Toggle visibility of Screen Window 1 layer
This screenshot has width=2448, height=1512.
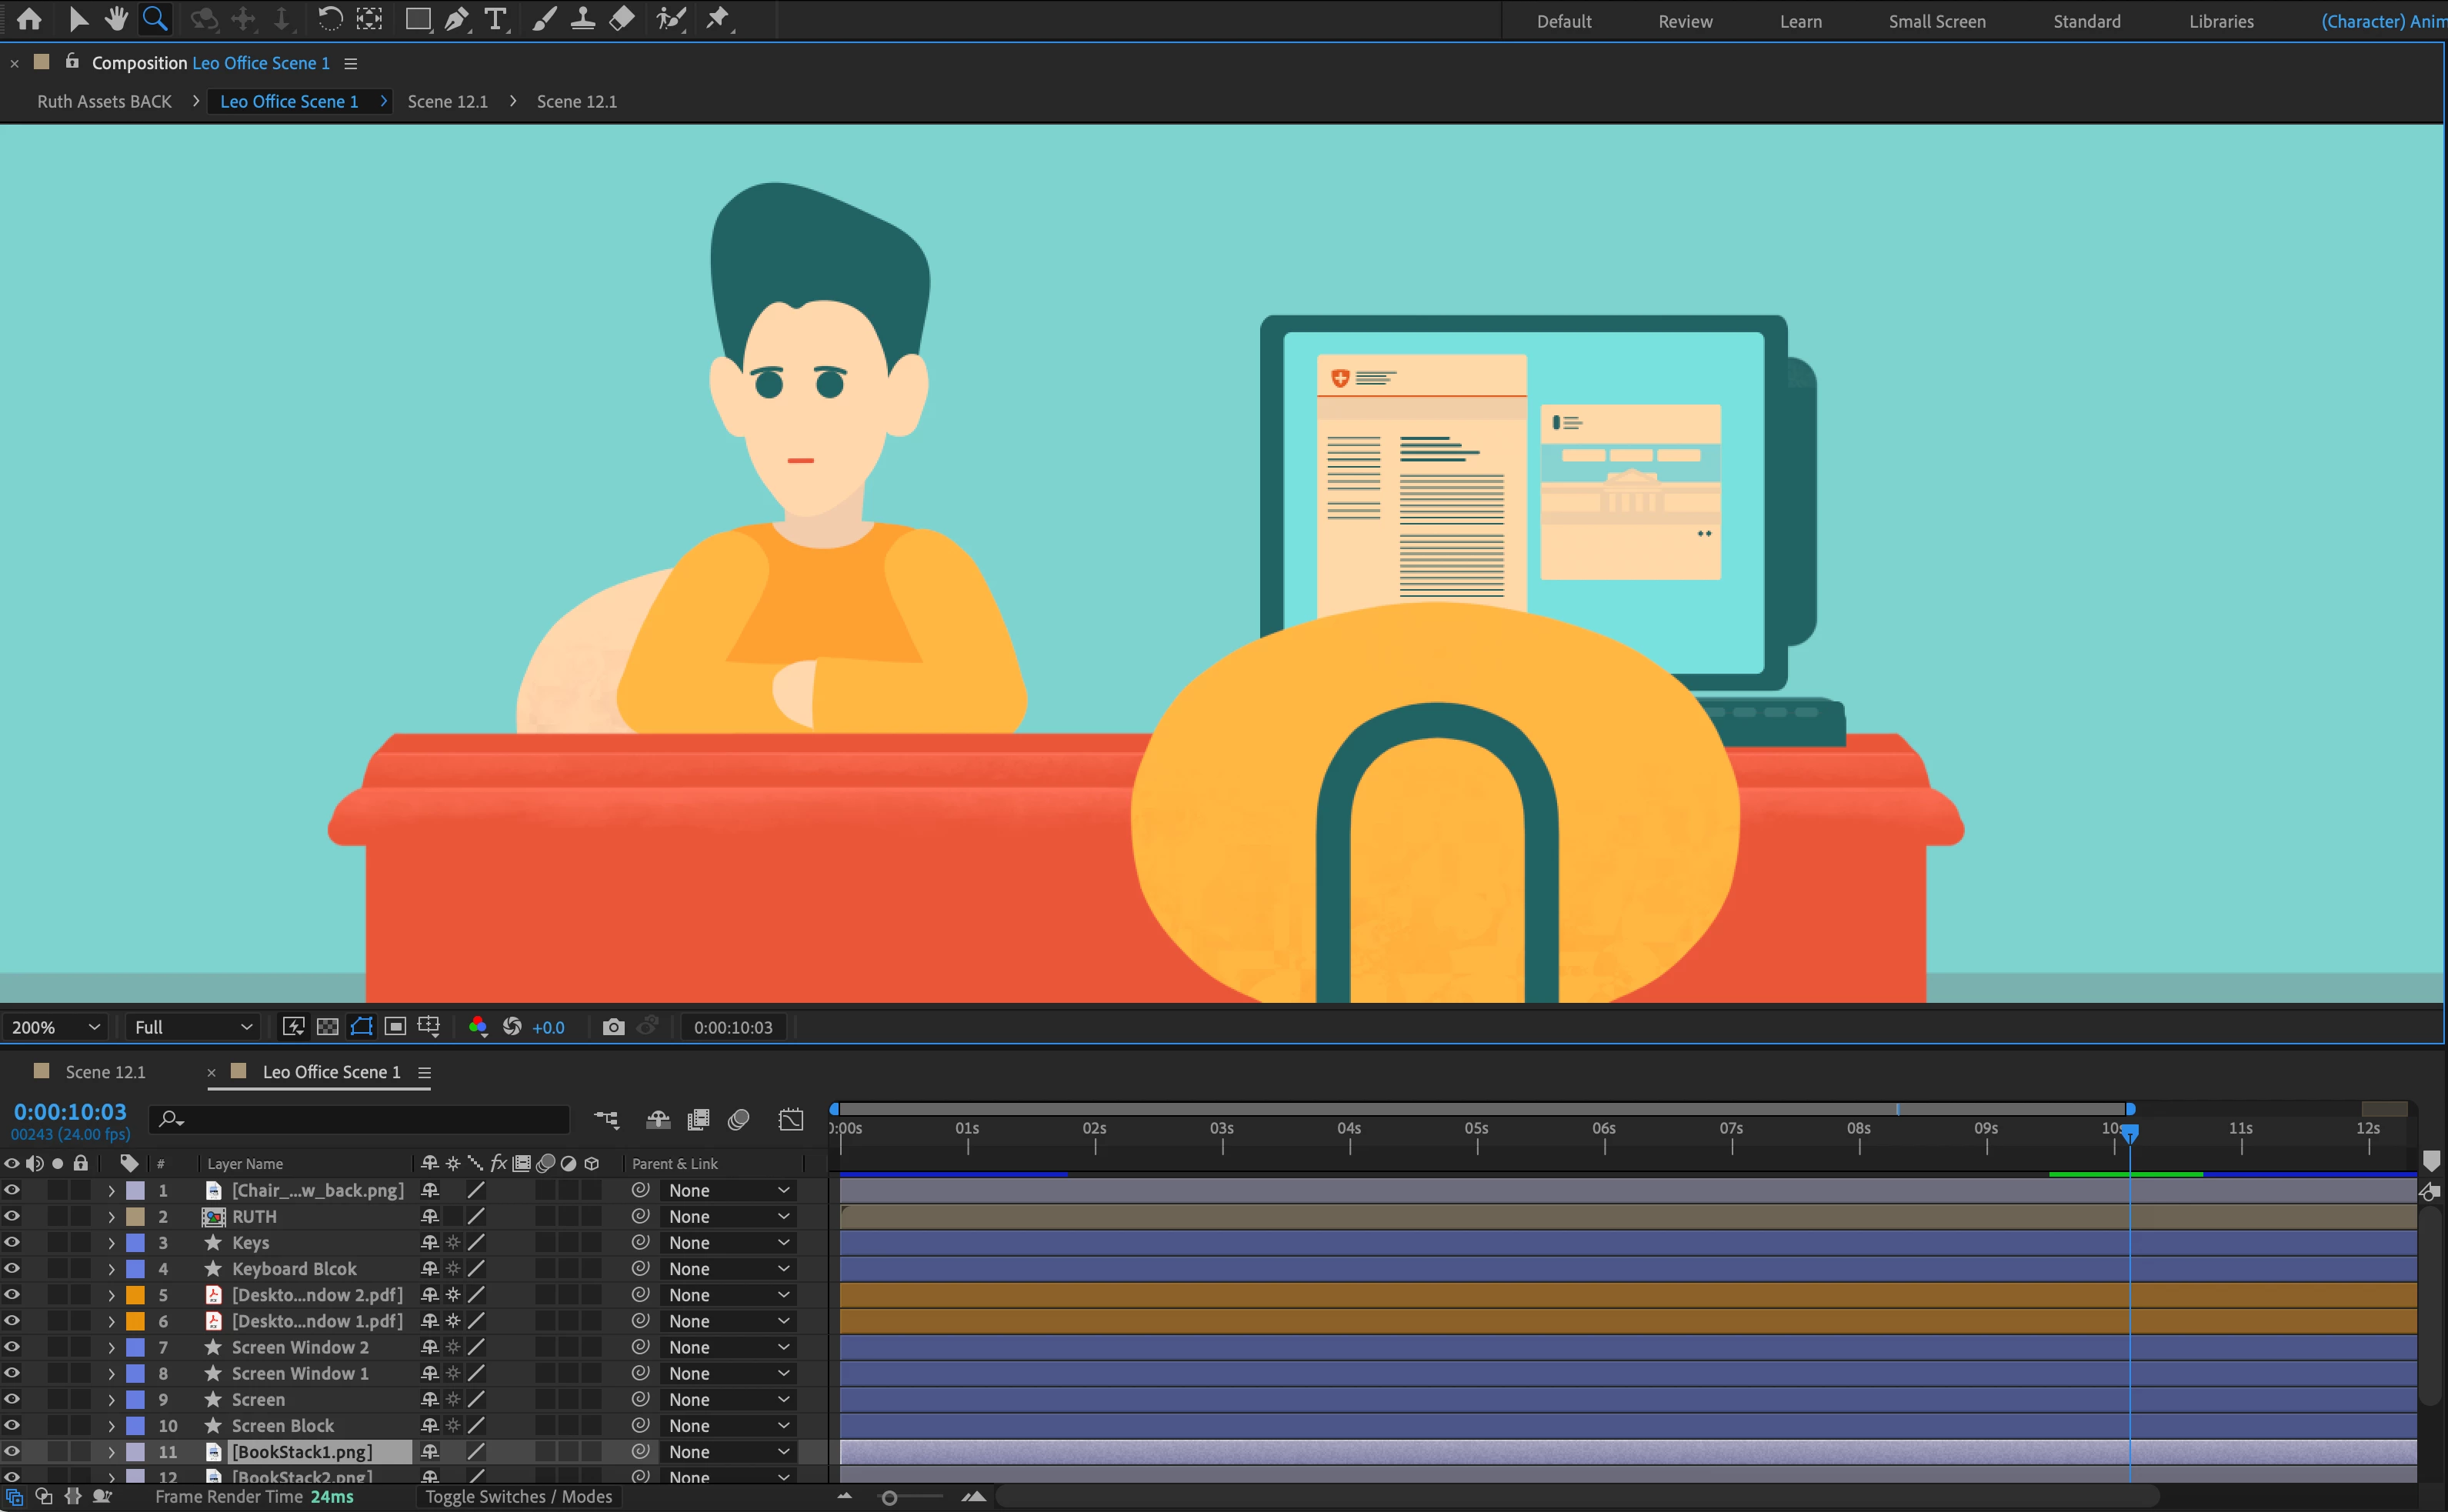12,1373
